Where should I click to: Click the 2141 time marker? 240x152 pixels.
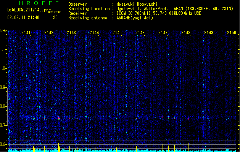[26, 32]
